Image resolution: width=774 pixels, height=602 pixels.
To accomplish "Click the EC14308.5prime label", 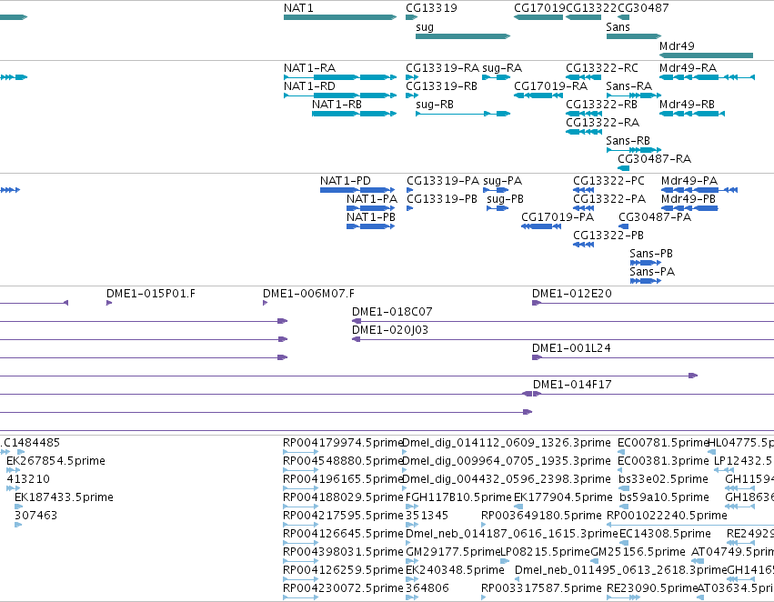I will [665, 534].
